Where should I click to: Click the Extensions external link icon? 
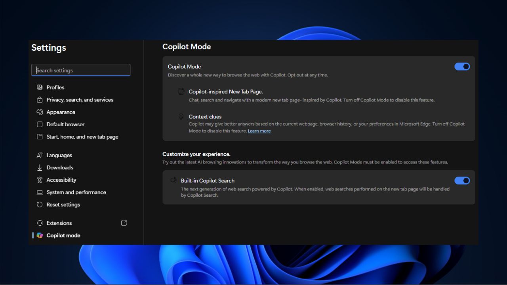[124, 222]
